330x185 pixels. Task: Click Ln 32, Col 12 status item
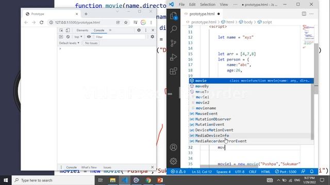pos(202,172)
